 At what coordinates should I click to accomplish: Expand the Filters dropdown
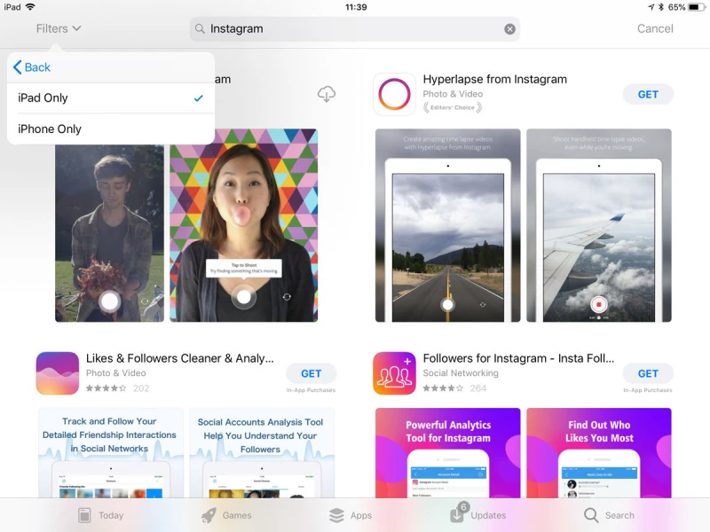point(59,28)
